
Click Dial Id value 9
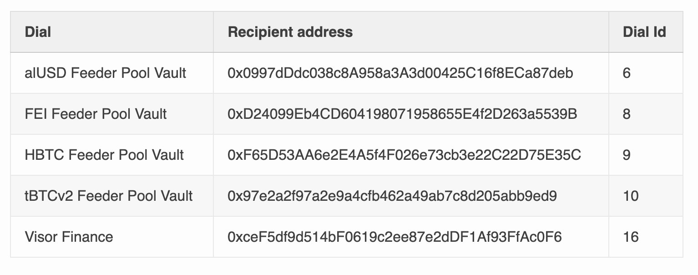pos(627,155)
